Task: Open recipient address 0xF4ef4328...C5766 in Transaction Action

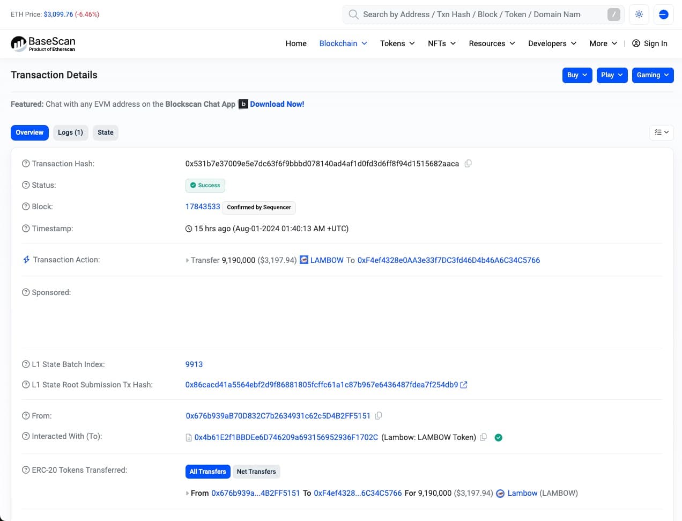Action: [x=449, y=260]
